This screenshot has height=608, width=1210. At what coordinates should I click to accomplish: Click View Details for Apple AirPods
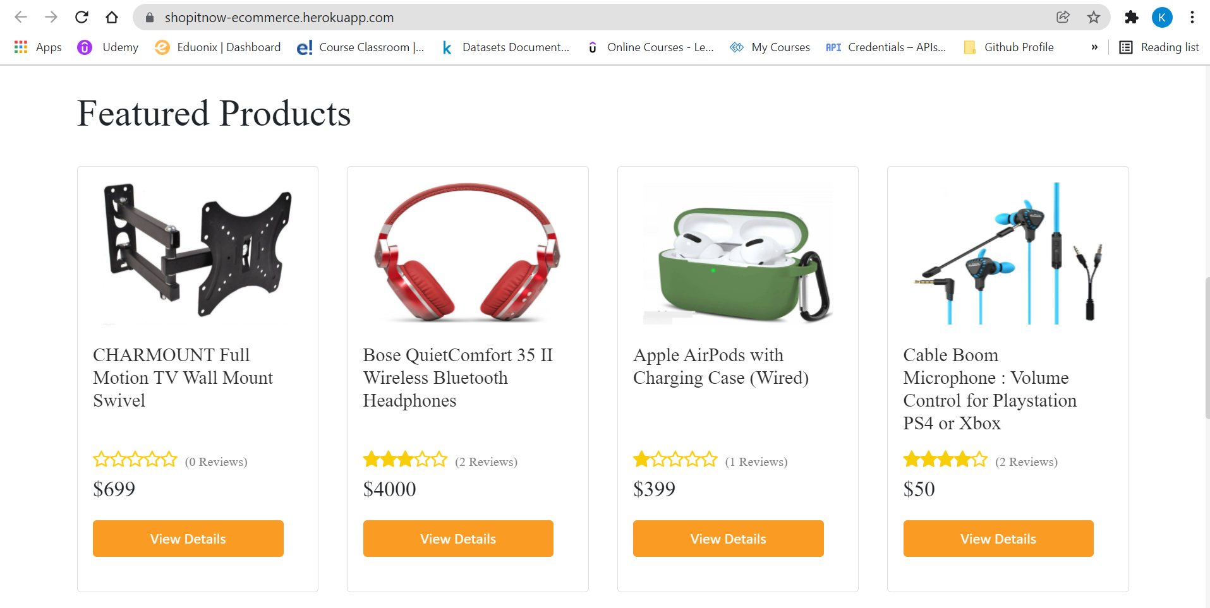coord(727,539)
